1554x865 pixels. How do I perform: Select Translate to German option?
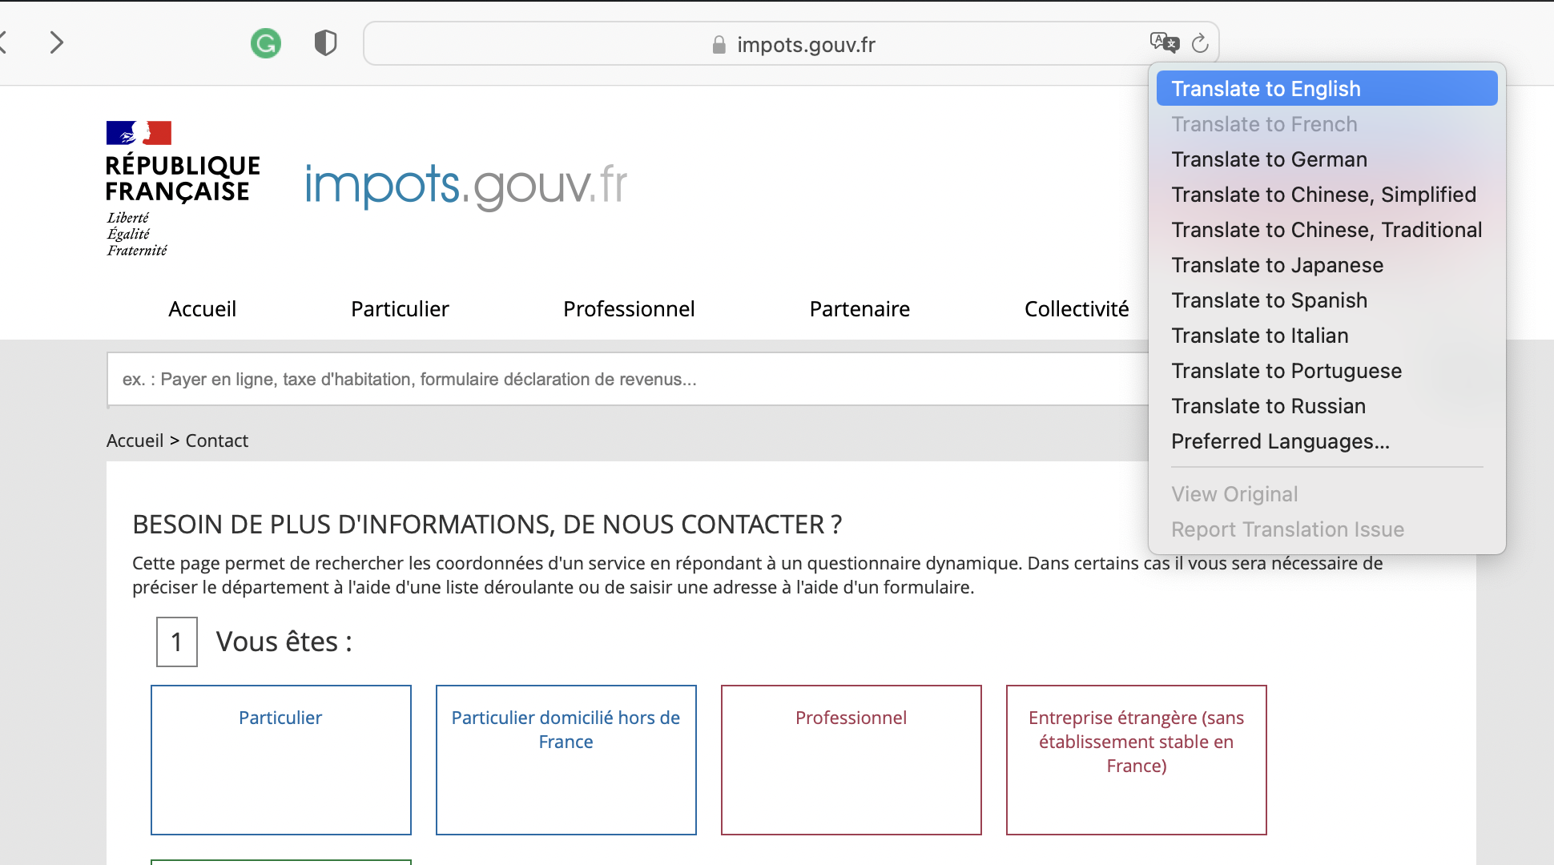click(1269, 159)
